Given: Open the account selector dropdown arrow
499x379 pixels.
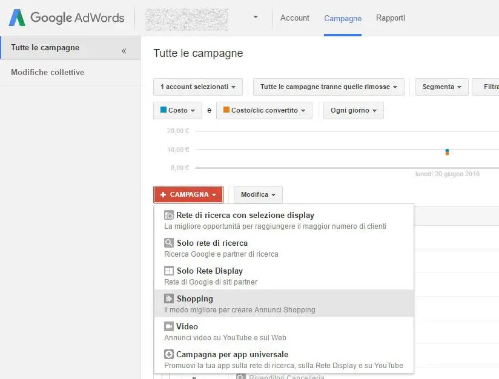Looking at the screenshot, I should coord(256,17).
